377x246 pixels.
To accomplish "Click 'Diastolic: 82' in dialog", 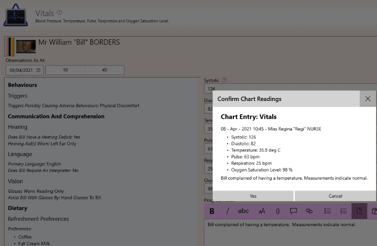I will pos(243,144).
